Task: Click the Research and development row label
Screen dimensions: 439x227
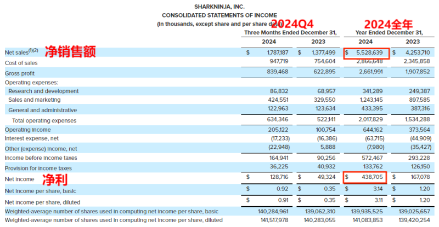Action: 43,91
